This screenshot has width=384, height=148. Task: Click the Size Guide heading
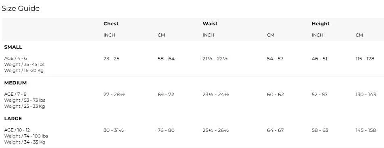click(21, 8)
